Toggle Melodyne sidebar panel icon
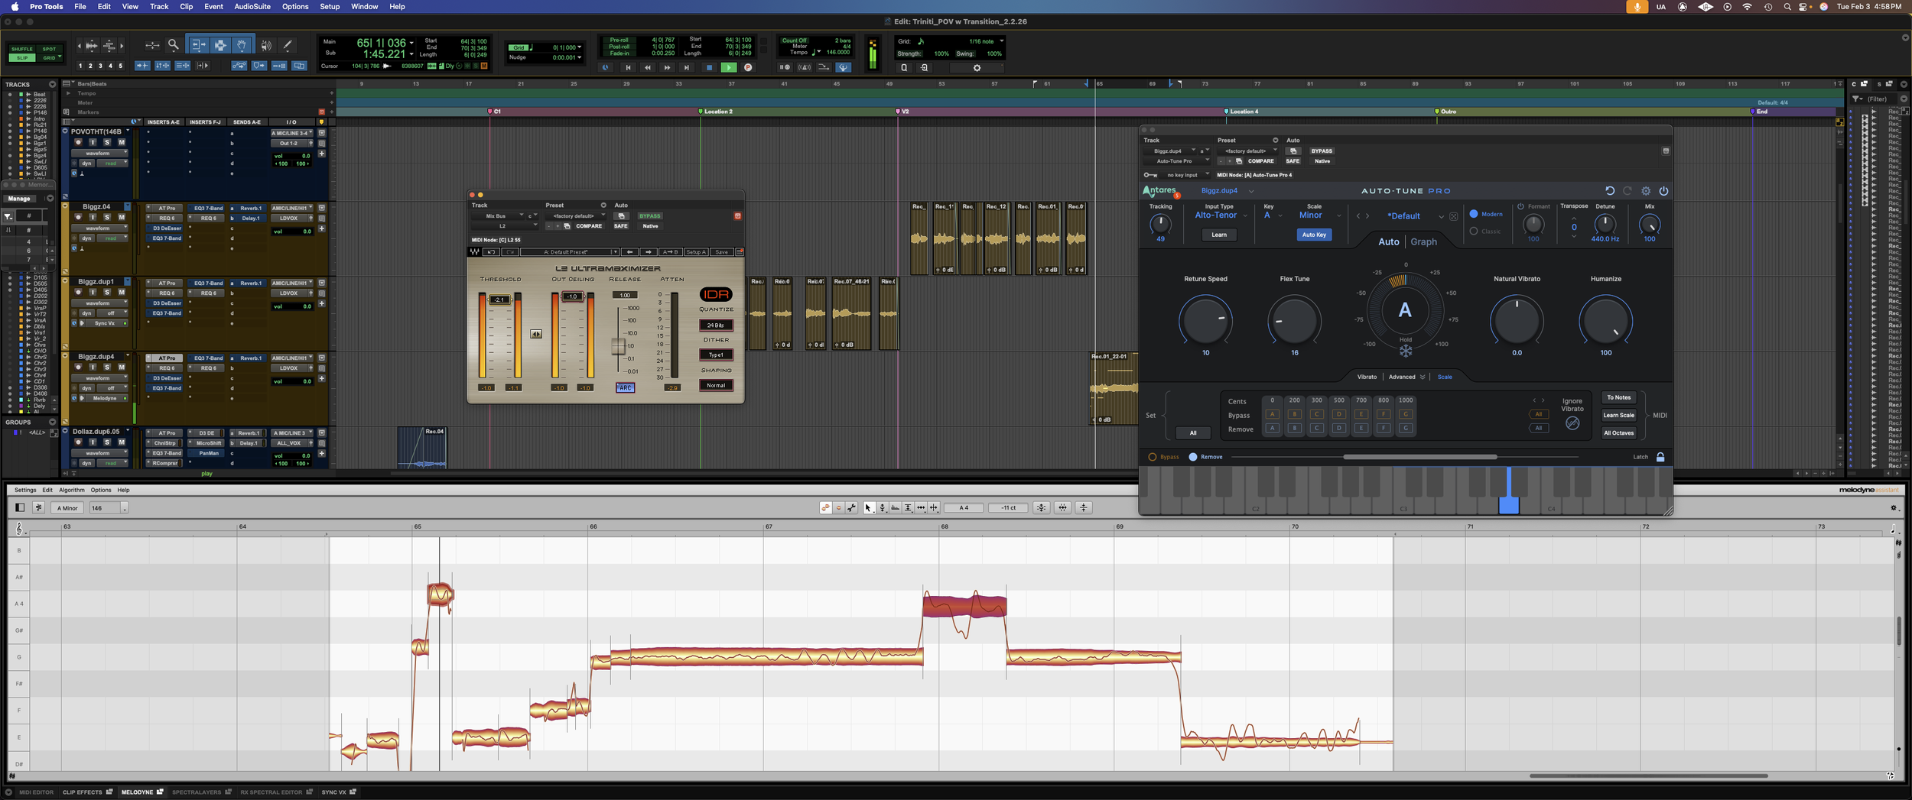 coord(20,507)
